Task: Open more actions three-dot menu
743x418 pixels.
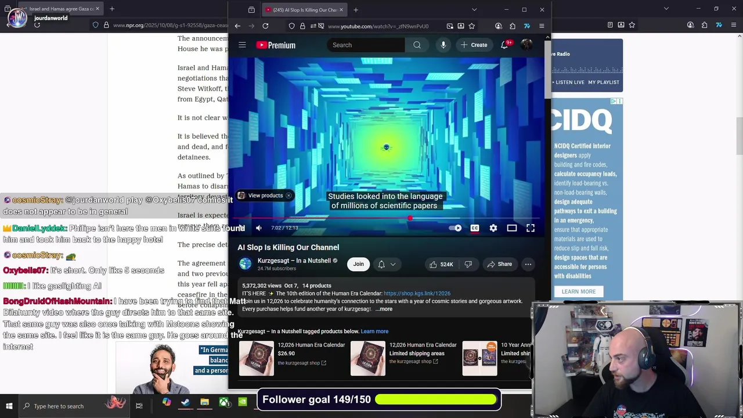Action: (528, 264)
